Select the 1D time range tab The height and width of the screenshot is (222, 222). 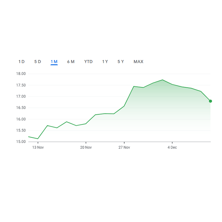pyautogui.click(x=22, y=62)
